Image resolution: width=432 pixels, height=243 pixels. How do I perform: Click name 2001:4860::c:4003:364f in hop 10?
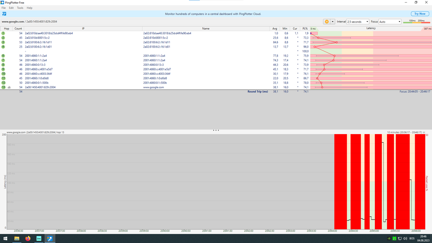pos(157,74)
